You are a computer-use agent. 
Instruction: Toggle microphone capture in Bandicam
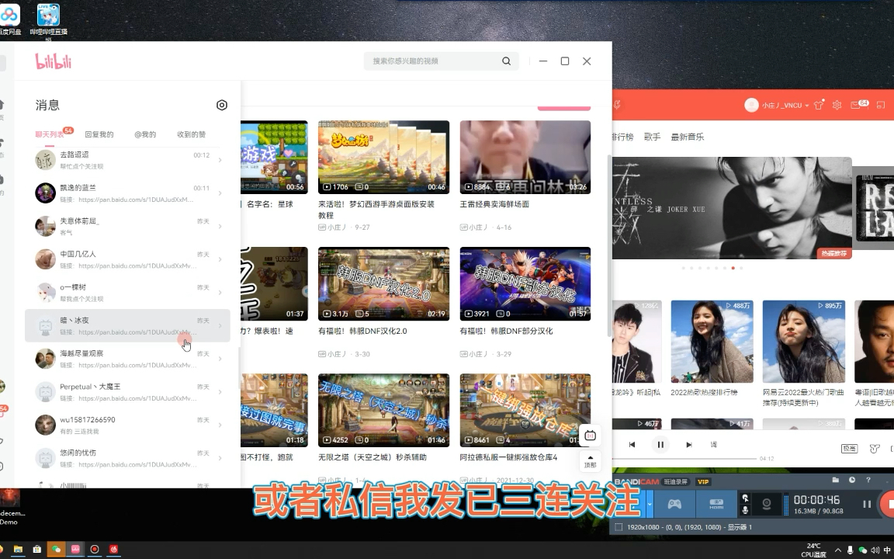click(746, 510)
